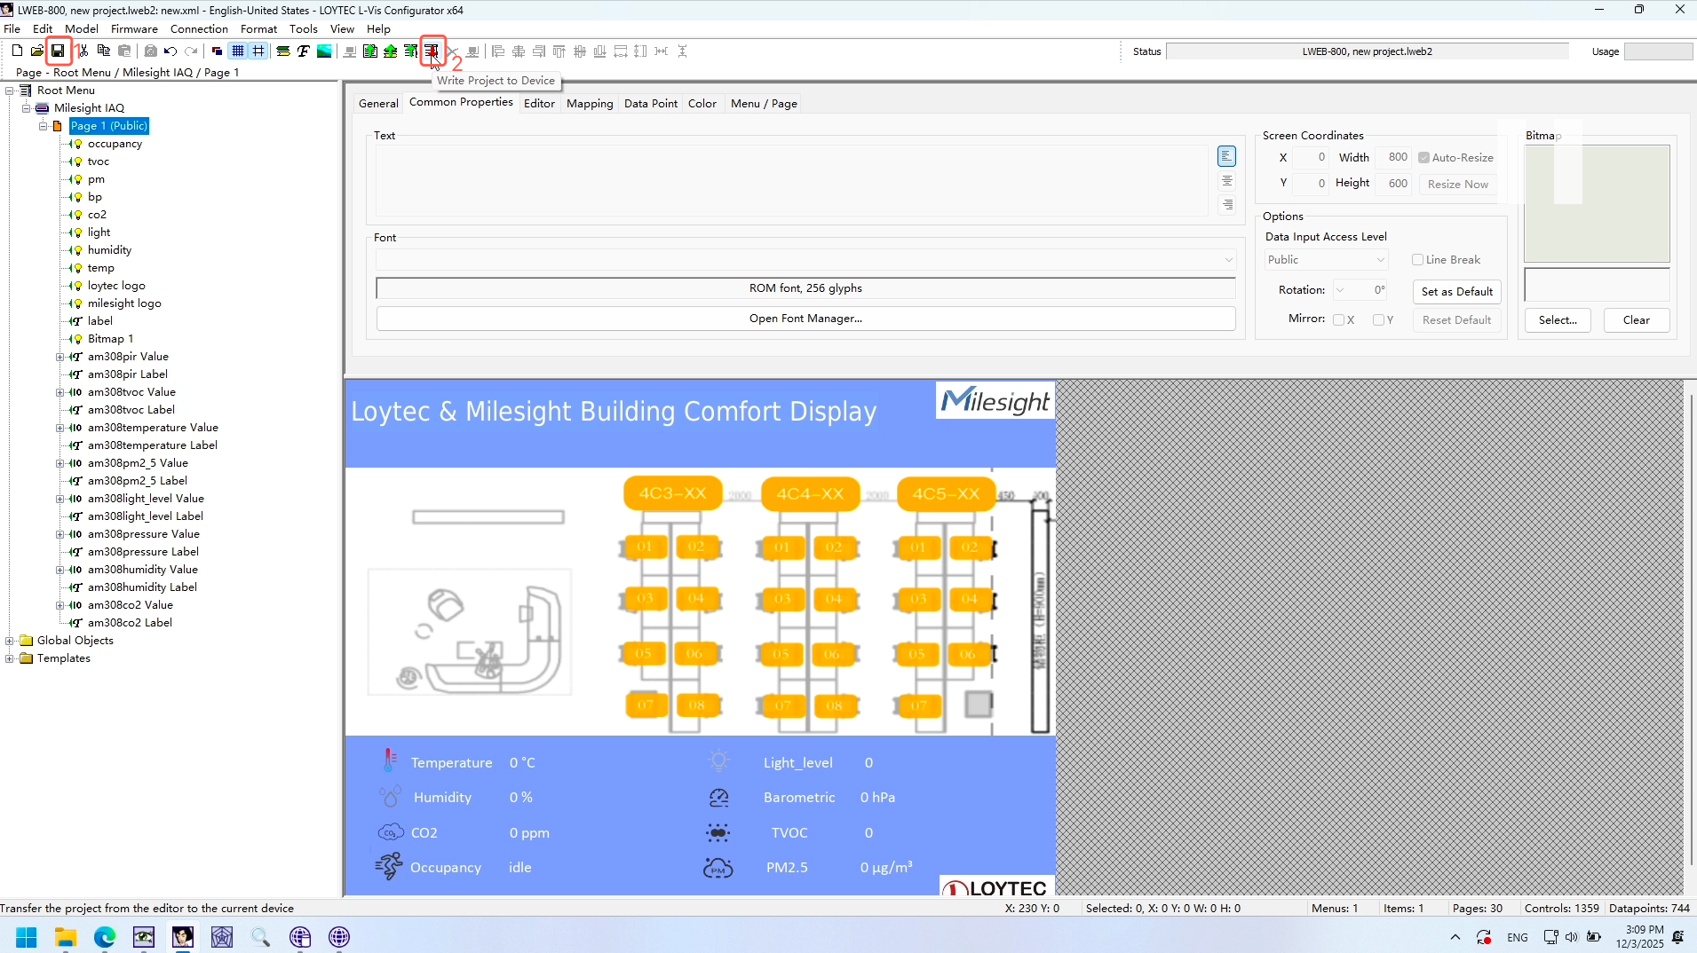Open the Connection menu
This screenshot has height=953, width=1697.
[199, 29]
